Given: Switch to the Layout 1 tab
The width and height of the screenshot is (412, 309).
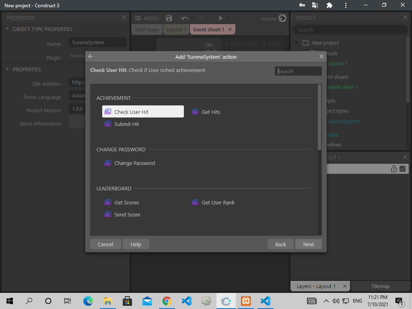Looking at the screenshot, I should (x=176, y=29).
